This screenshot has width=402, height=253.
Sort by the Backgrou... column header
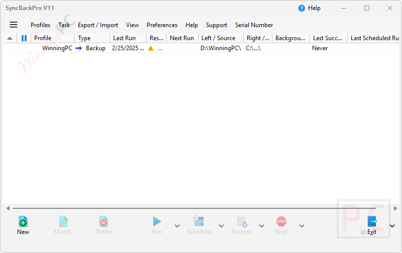[291, 38]
